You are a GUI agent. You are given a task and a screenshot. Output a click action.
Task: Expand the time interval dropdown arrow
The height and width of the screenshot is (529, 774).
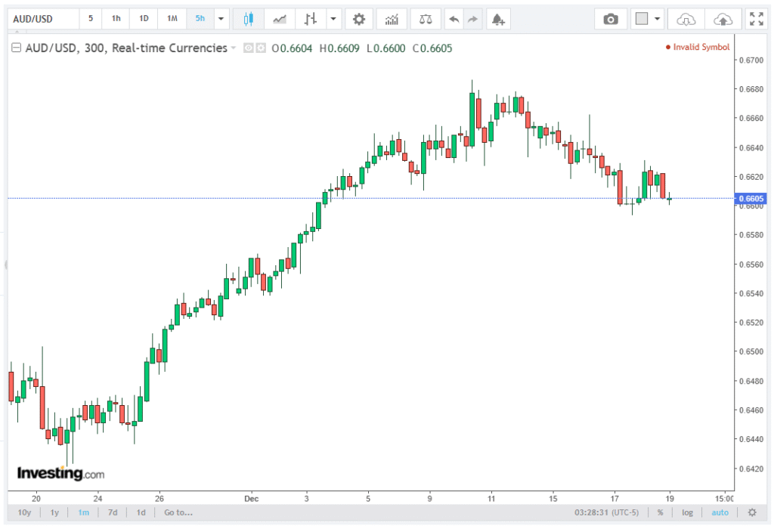click(x=221, y=19)
